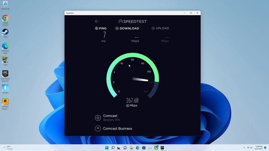The height and width of the screenshot is (151, 269).
Task: Open Rockstar Games Launcher desktop shortcut
Action: tap(5, 104)
